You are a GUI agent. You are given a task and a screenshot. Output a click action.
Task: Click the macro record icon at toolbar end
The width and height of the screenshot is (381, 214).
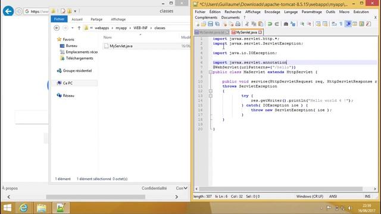click(368, 24)
